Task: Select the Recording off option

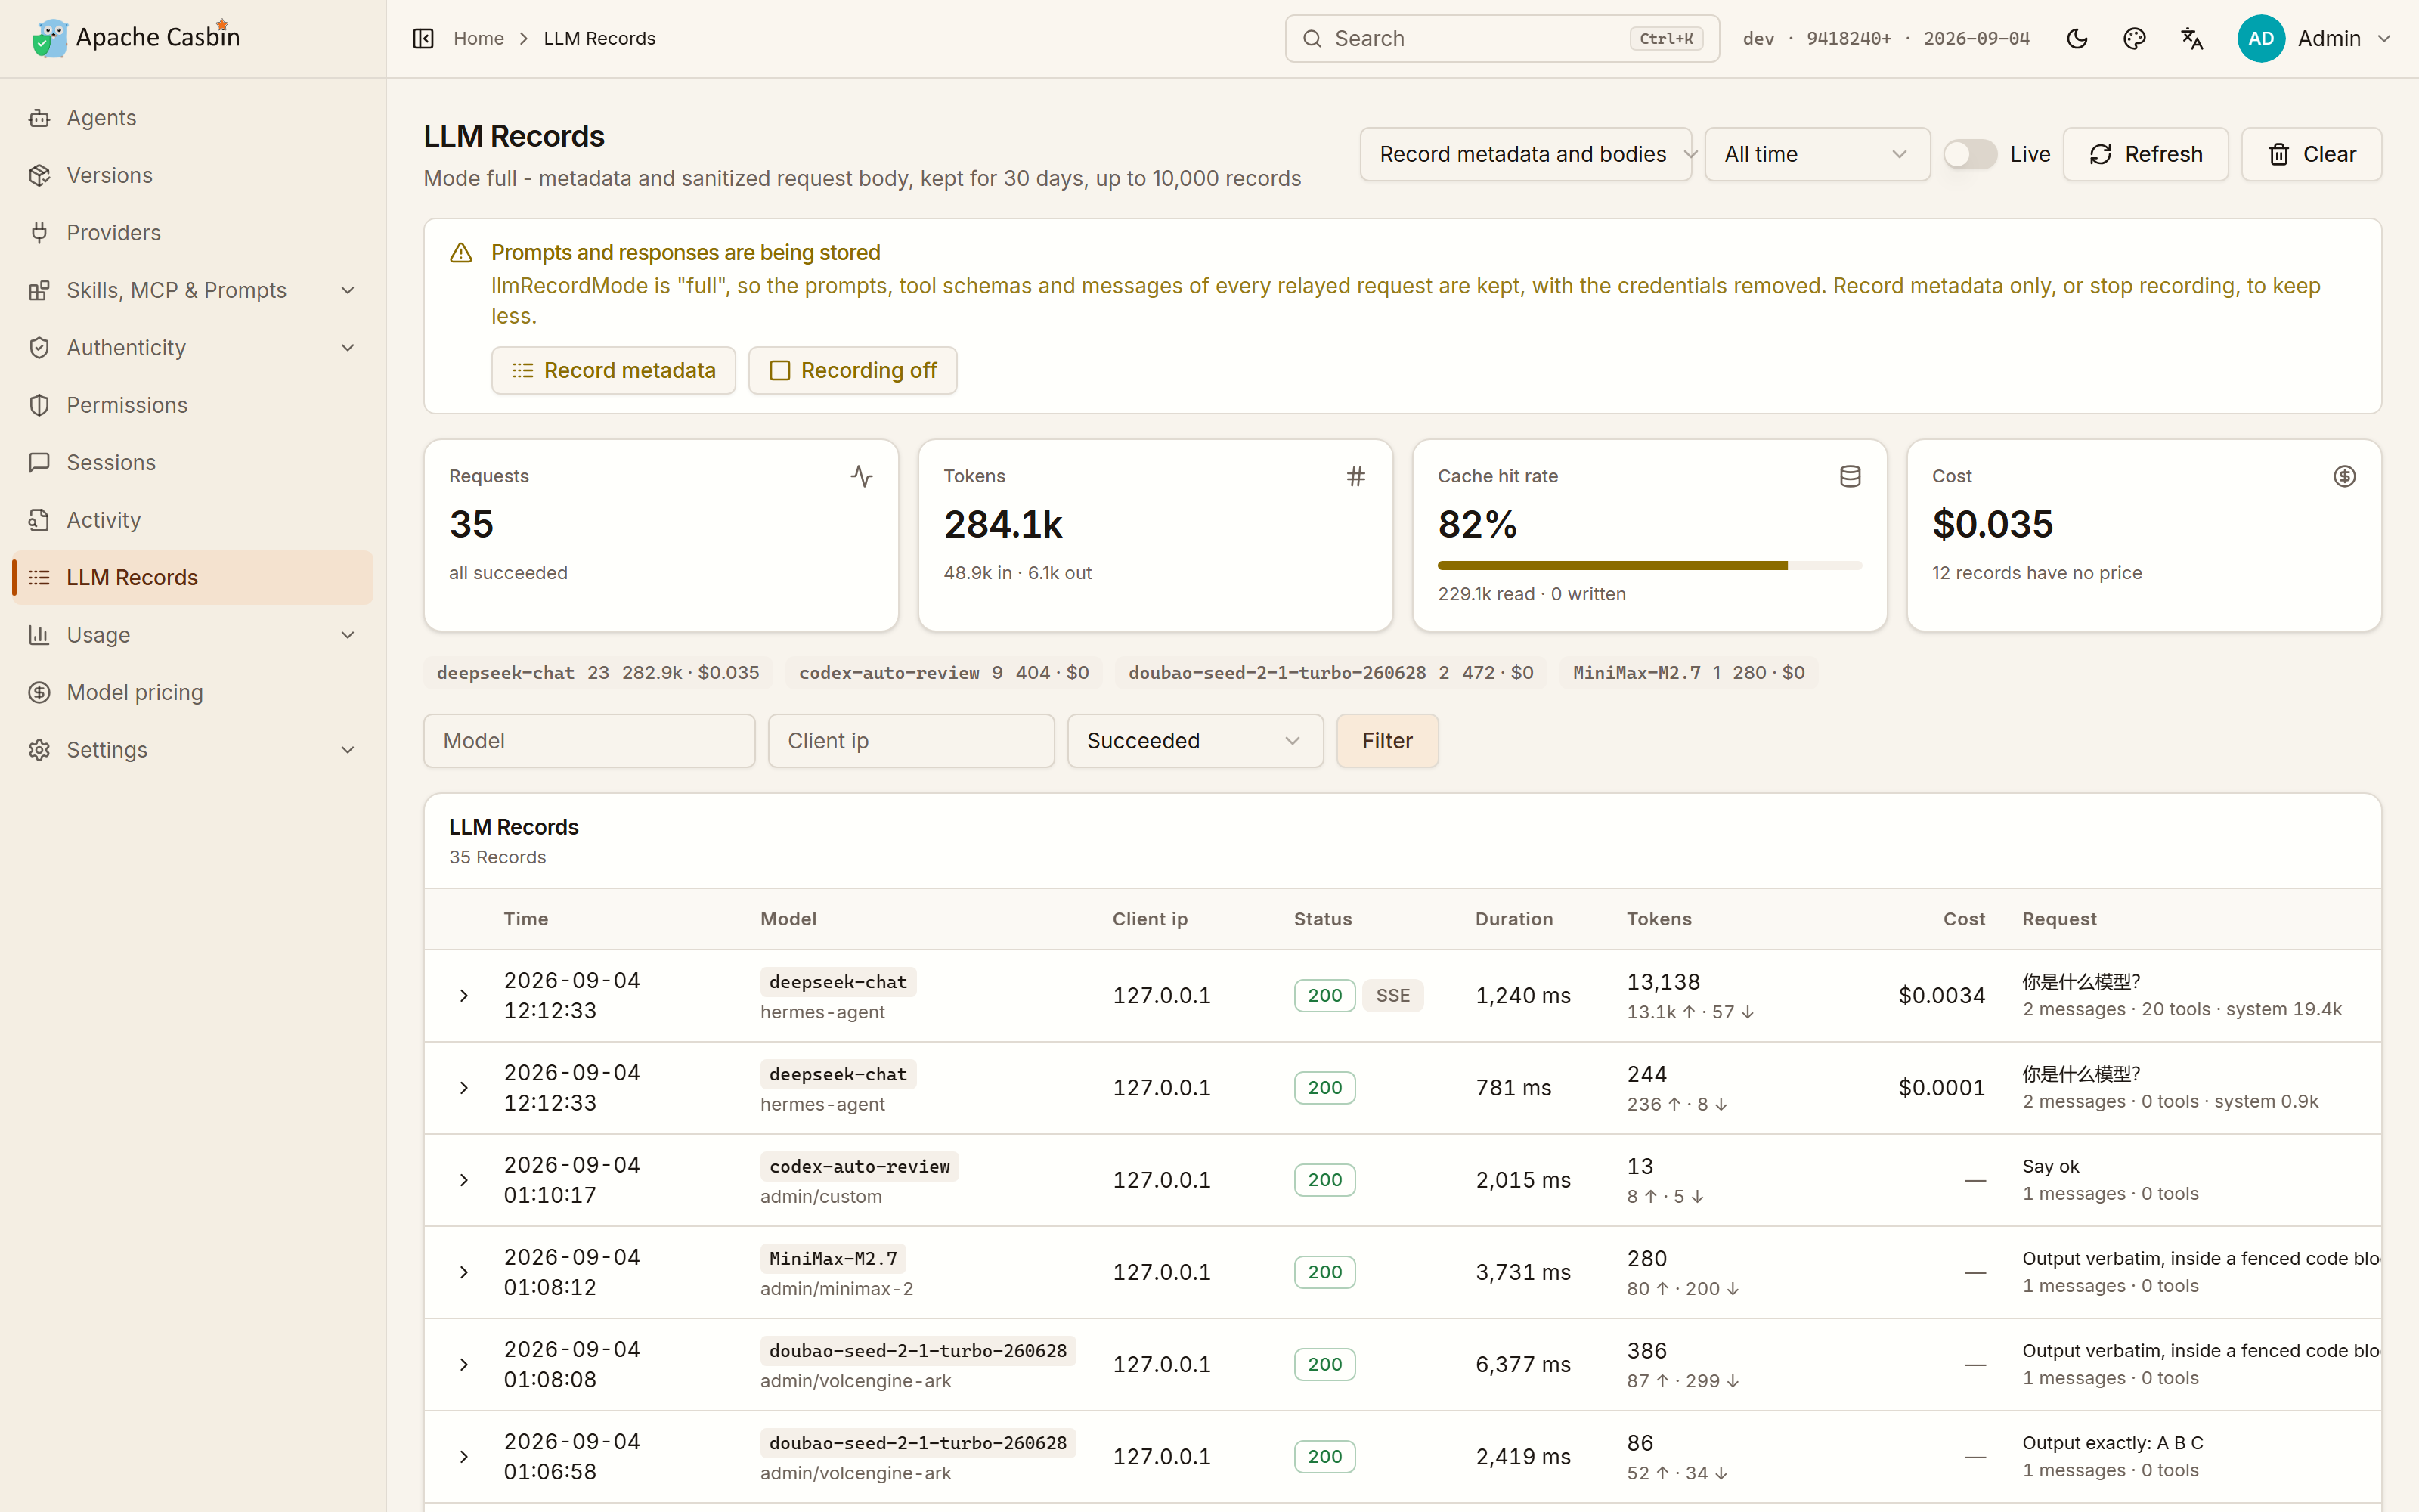Action: 853,370
